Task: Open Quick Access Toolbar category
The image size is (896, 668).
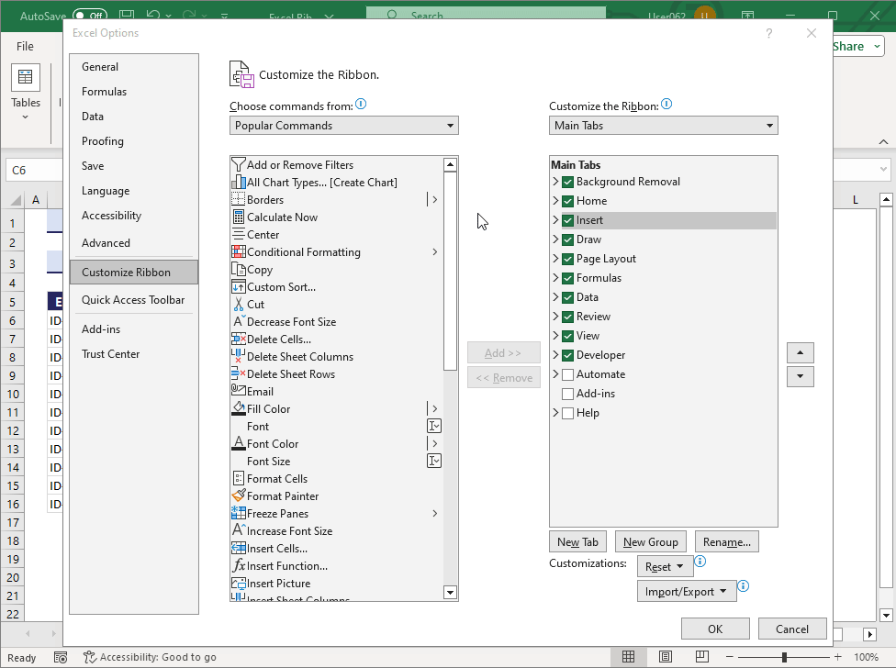Action: point(133,300)
